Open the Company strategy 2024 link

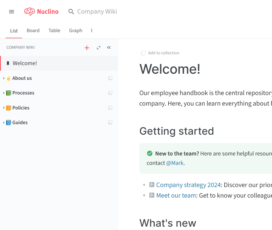(x=188, y=185)
